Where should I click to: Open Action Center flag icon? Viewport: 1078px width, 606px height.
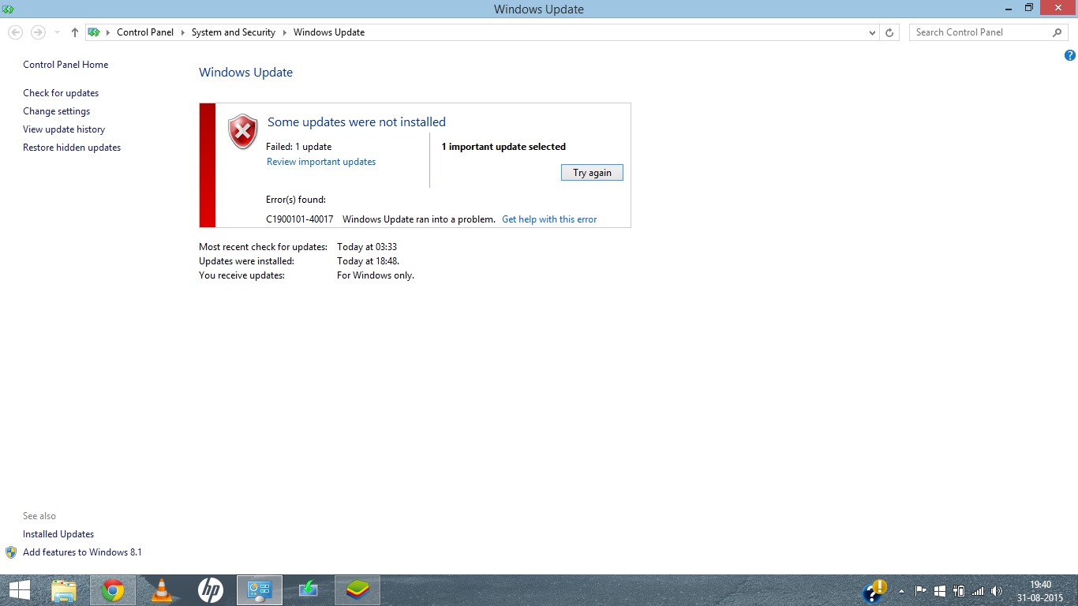921,590
